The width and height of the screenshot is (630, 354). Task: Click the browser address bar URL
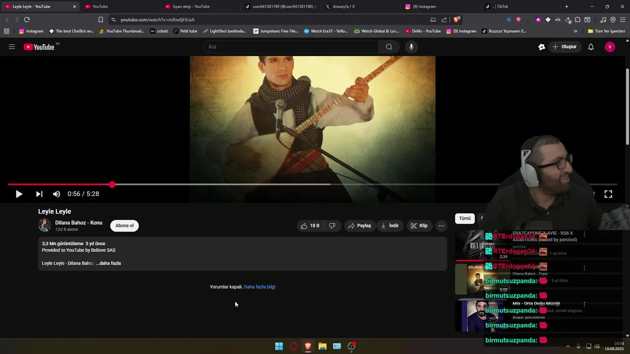coord(157,20)
